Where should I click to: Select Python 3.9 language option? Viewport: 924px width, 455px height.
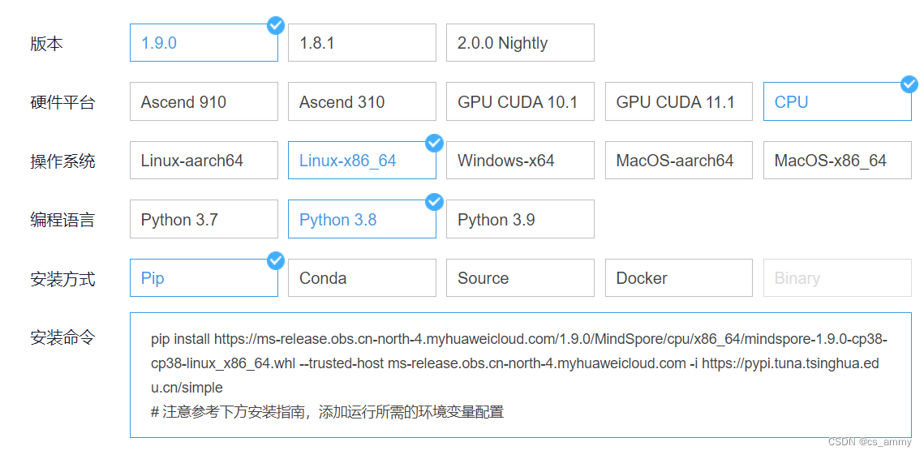point(520,219)
